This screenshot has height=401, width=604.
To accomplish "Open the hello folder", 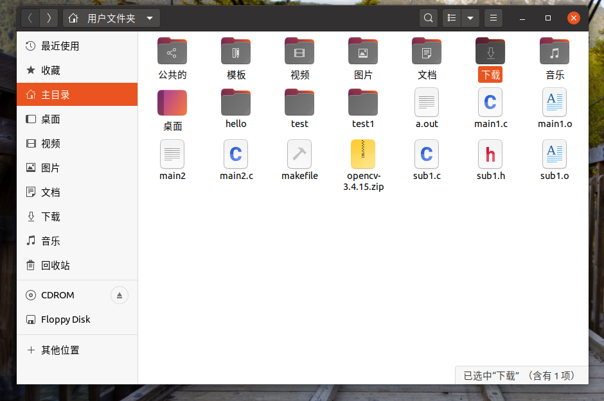I will point(235,108).
